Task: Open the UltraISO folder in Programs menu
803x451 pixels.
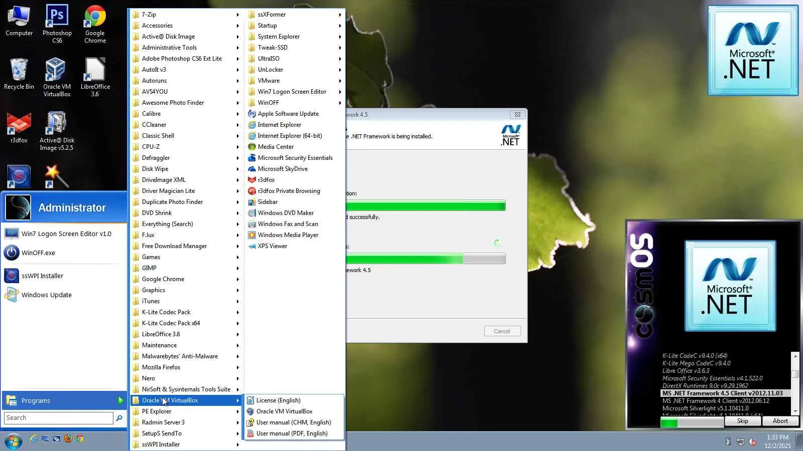Action: click(295, 59)
